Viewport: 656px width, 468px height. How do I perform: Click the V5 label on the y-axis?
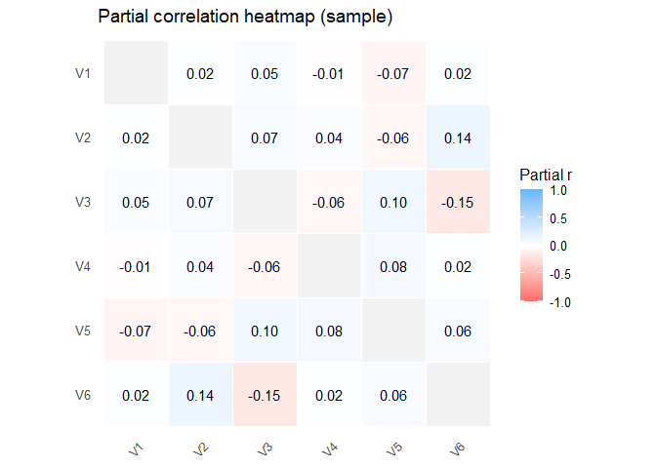[83, 331]
